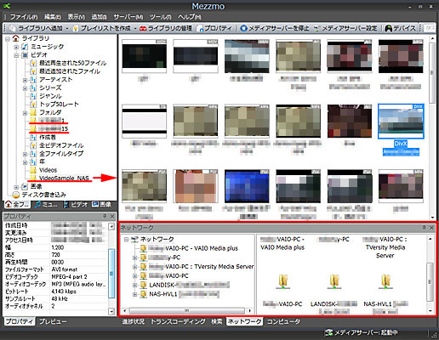Viewport: 439px width, 340px height.
Task: Click ビデオコーデック value MPEG-4 part 2
Action: (70, 277)
